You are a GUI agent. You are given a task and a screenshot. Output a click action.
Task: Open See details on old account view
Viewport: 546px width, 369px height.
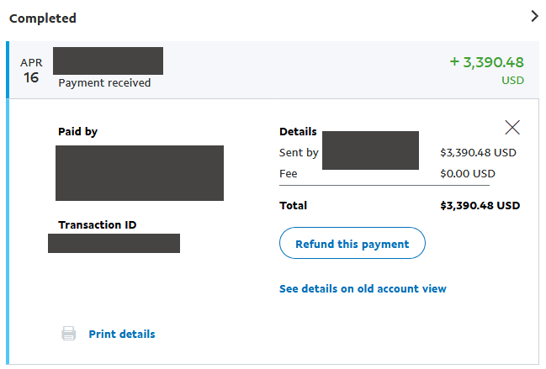363,288
